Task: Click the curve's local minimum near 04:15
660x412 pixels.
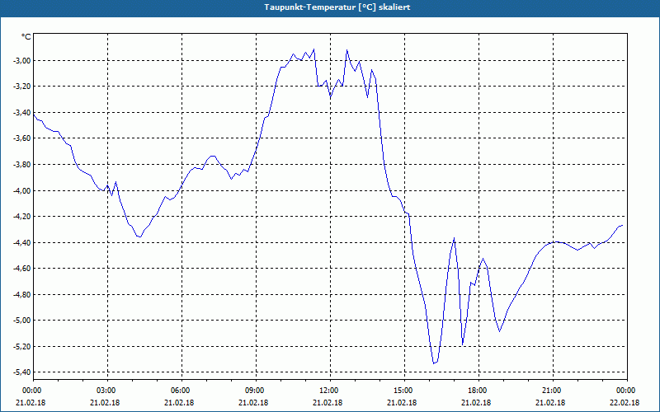Action: pyautogui.click(x=139, y=236)
